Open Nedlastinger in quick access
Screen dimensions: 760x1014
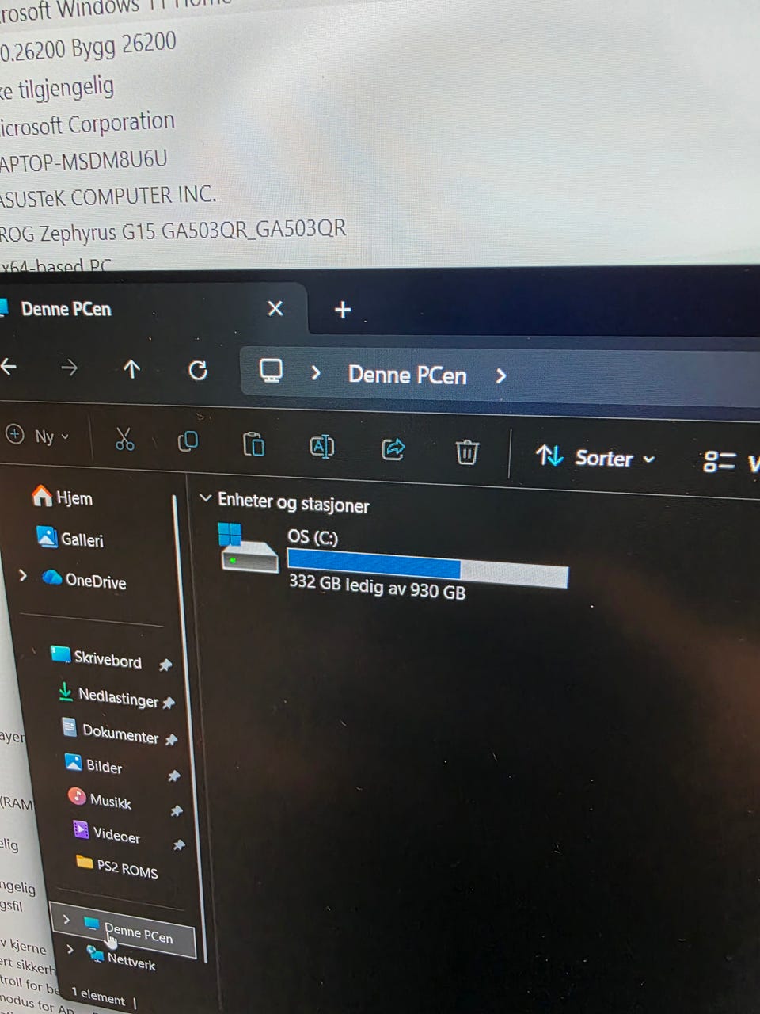(x=109, y=696)
